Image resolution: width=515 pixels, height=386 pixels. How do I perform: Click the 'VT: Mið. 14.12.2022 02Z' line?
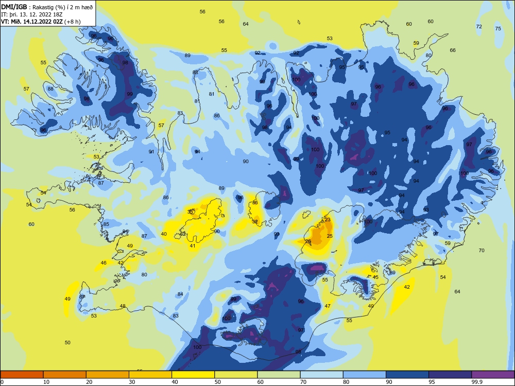tap(41, 22)
